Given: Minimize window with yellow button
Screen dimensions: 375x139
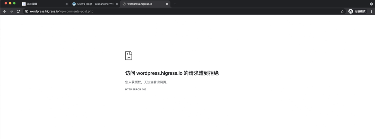Looking at the screenshot, I should point(10,3).
